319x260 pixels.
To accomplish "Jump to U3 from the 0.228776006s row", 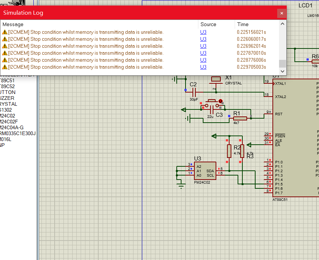I will (203, 60).
